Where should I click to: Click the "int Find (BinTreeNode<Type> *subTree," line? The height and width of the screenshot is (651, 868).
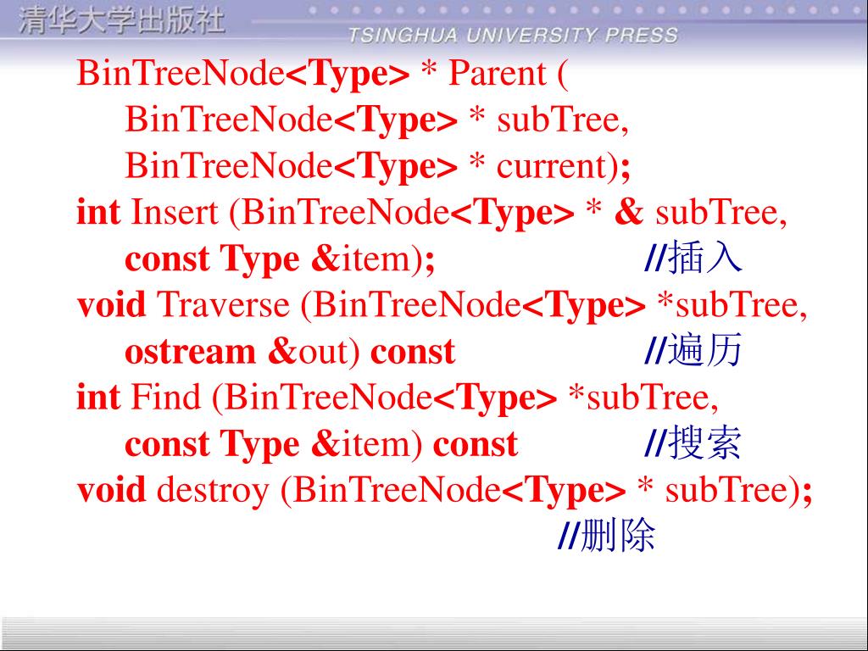(398, 398)
